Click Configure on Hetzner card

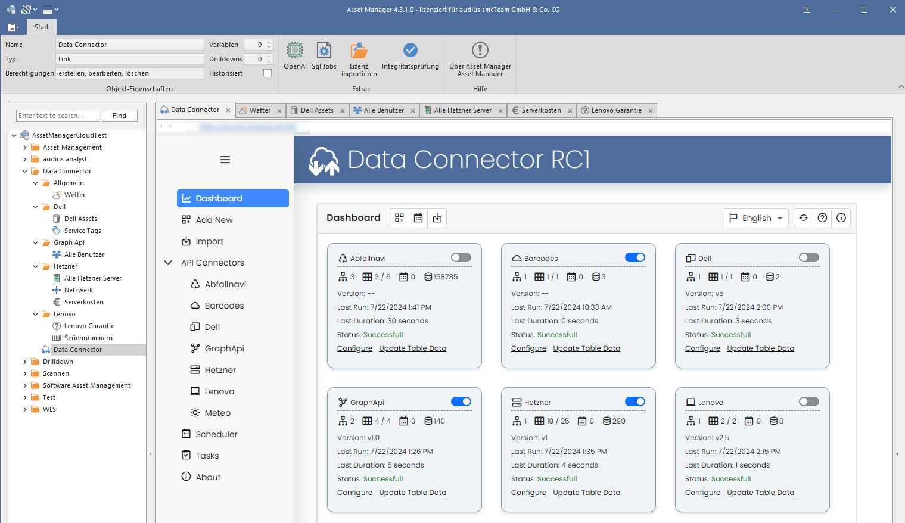(528, 493)
